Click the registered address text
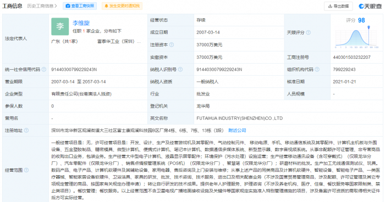This screenshot has height=202, width=385. click(x=137, y=131)
